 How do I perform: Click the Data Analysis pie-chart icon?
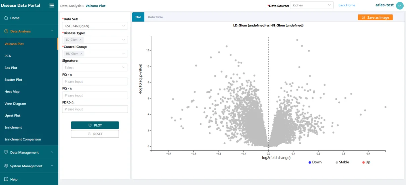[6, 31]
